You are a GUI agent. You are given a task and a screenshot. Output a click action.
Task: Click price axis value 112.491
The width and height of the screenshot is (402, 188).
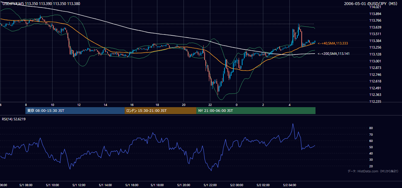click(376, 88)
